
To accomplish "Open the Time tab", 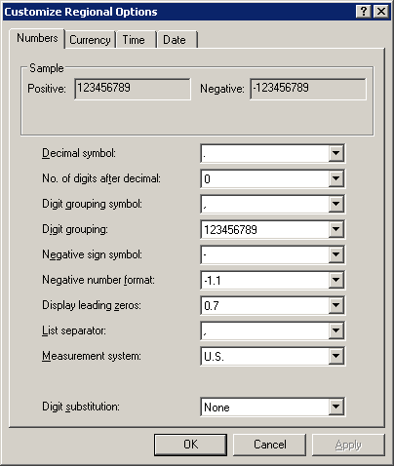I will (134, 40).
